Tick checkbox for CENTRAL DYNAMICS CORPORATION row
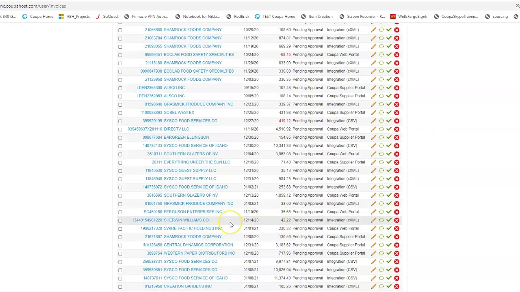This screenshot has height=292, width=520. 120,245
